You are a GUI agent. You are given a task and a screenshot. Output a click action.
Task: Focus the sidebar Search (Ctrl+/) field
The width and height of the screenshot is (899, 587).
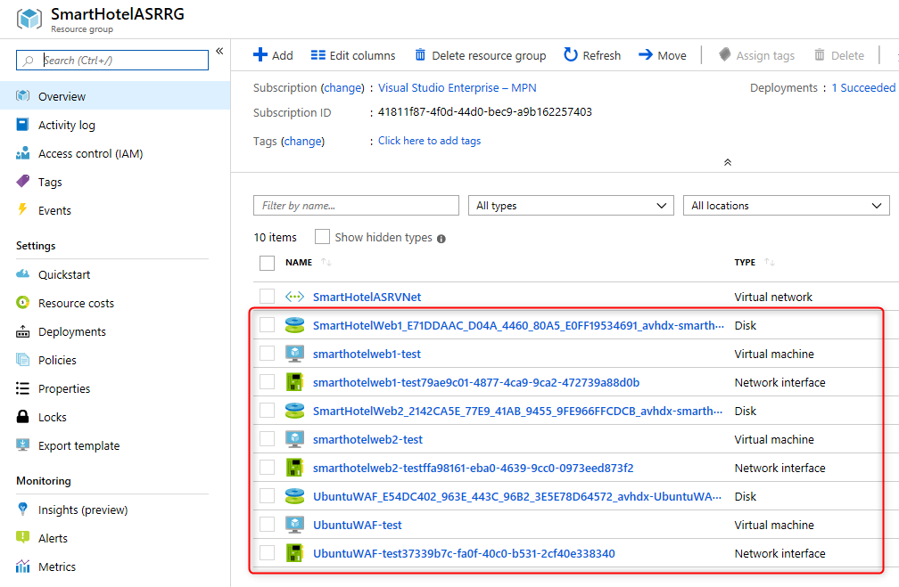[x=112, y=61]
